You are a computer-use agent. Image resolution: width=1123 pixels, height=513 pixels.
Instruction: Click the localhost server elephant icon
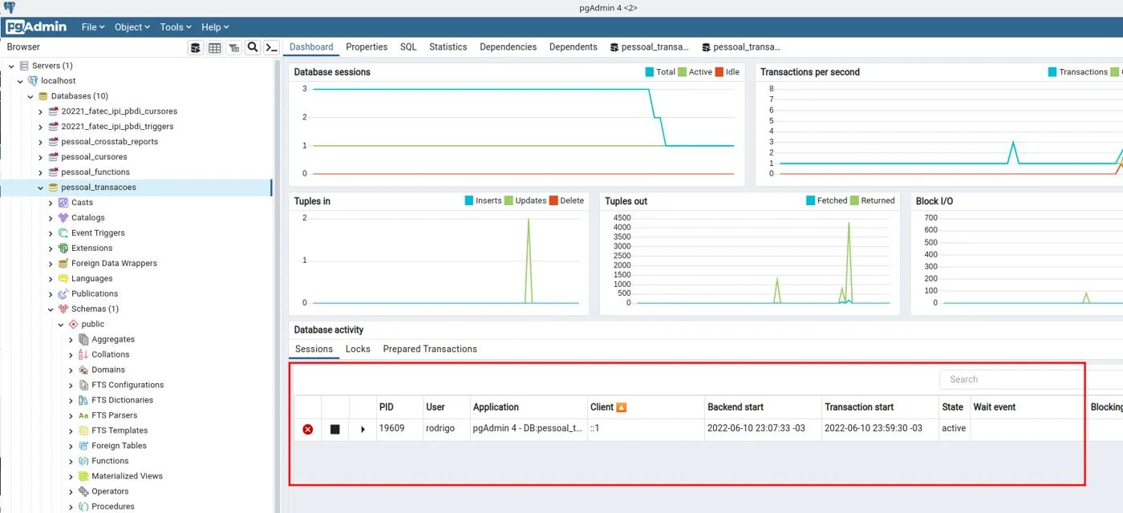[x=33, y=81]
